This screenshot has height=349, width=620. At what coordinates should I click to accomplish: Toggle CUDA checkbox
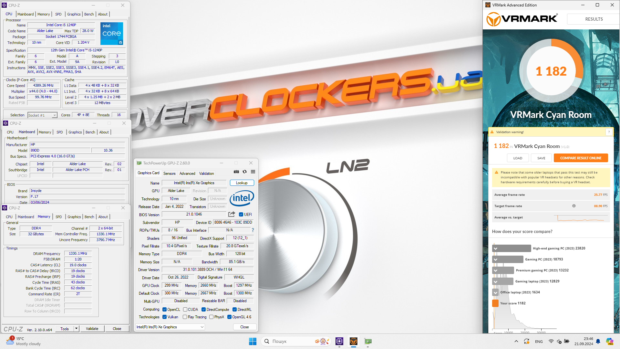click(185, 310)
